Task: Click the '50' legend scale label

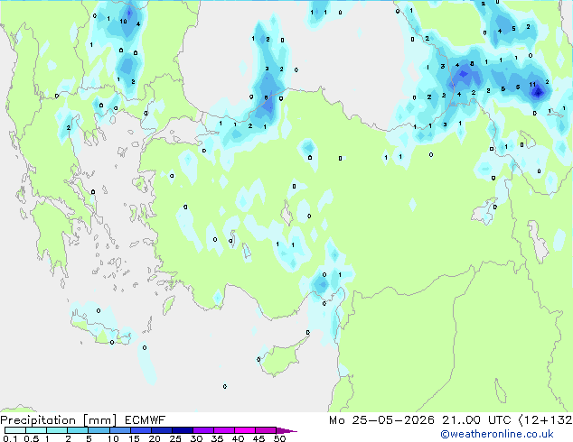Action: tap(279, 438)
